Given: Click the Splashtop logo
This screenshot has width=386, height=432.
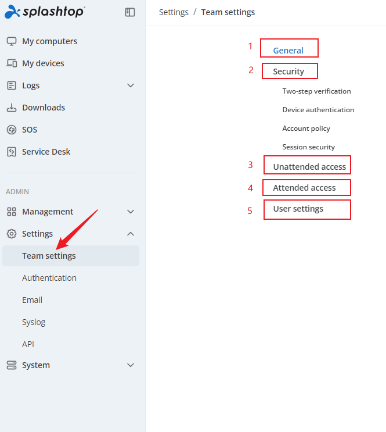Looking at the screenshot, I should point(45,12).
